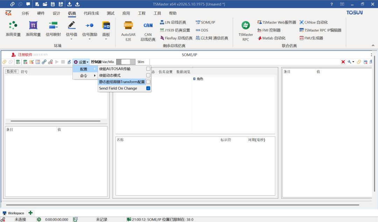
Task: Click the upload arrow icon in title bar
Action: pyautogui.click(x=77, y=4)
